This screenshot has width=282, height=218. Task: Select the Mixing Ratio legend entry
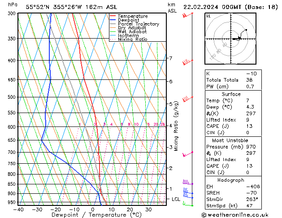pos(132,40)
